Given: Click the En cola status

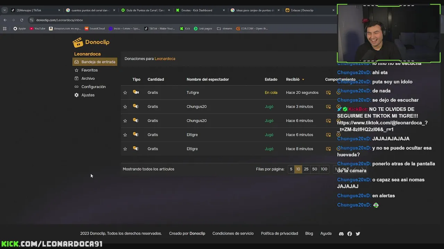Looking at the screenshot, I should click(271, 93).
